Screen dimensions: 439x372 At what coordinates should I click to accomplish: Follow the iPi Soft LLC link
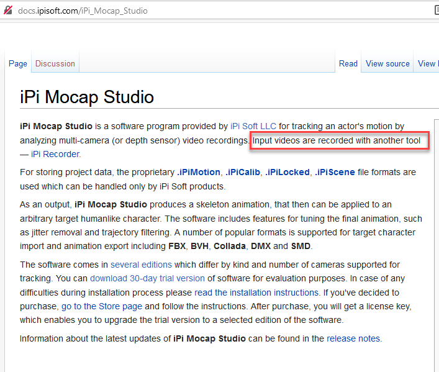253,126
